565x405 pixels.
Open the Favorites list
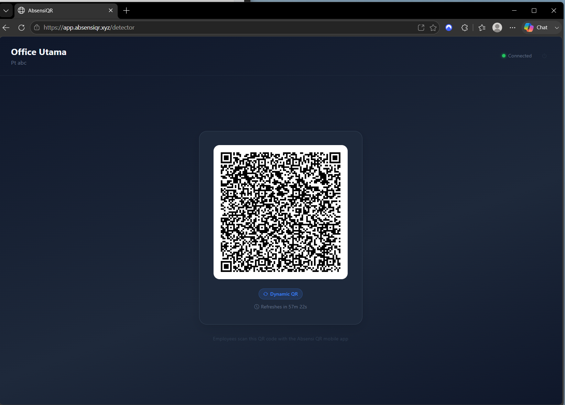482,28
